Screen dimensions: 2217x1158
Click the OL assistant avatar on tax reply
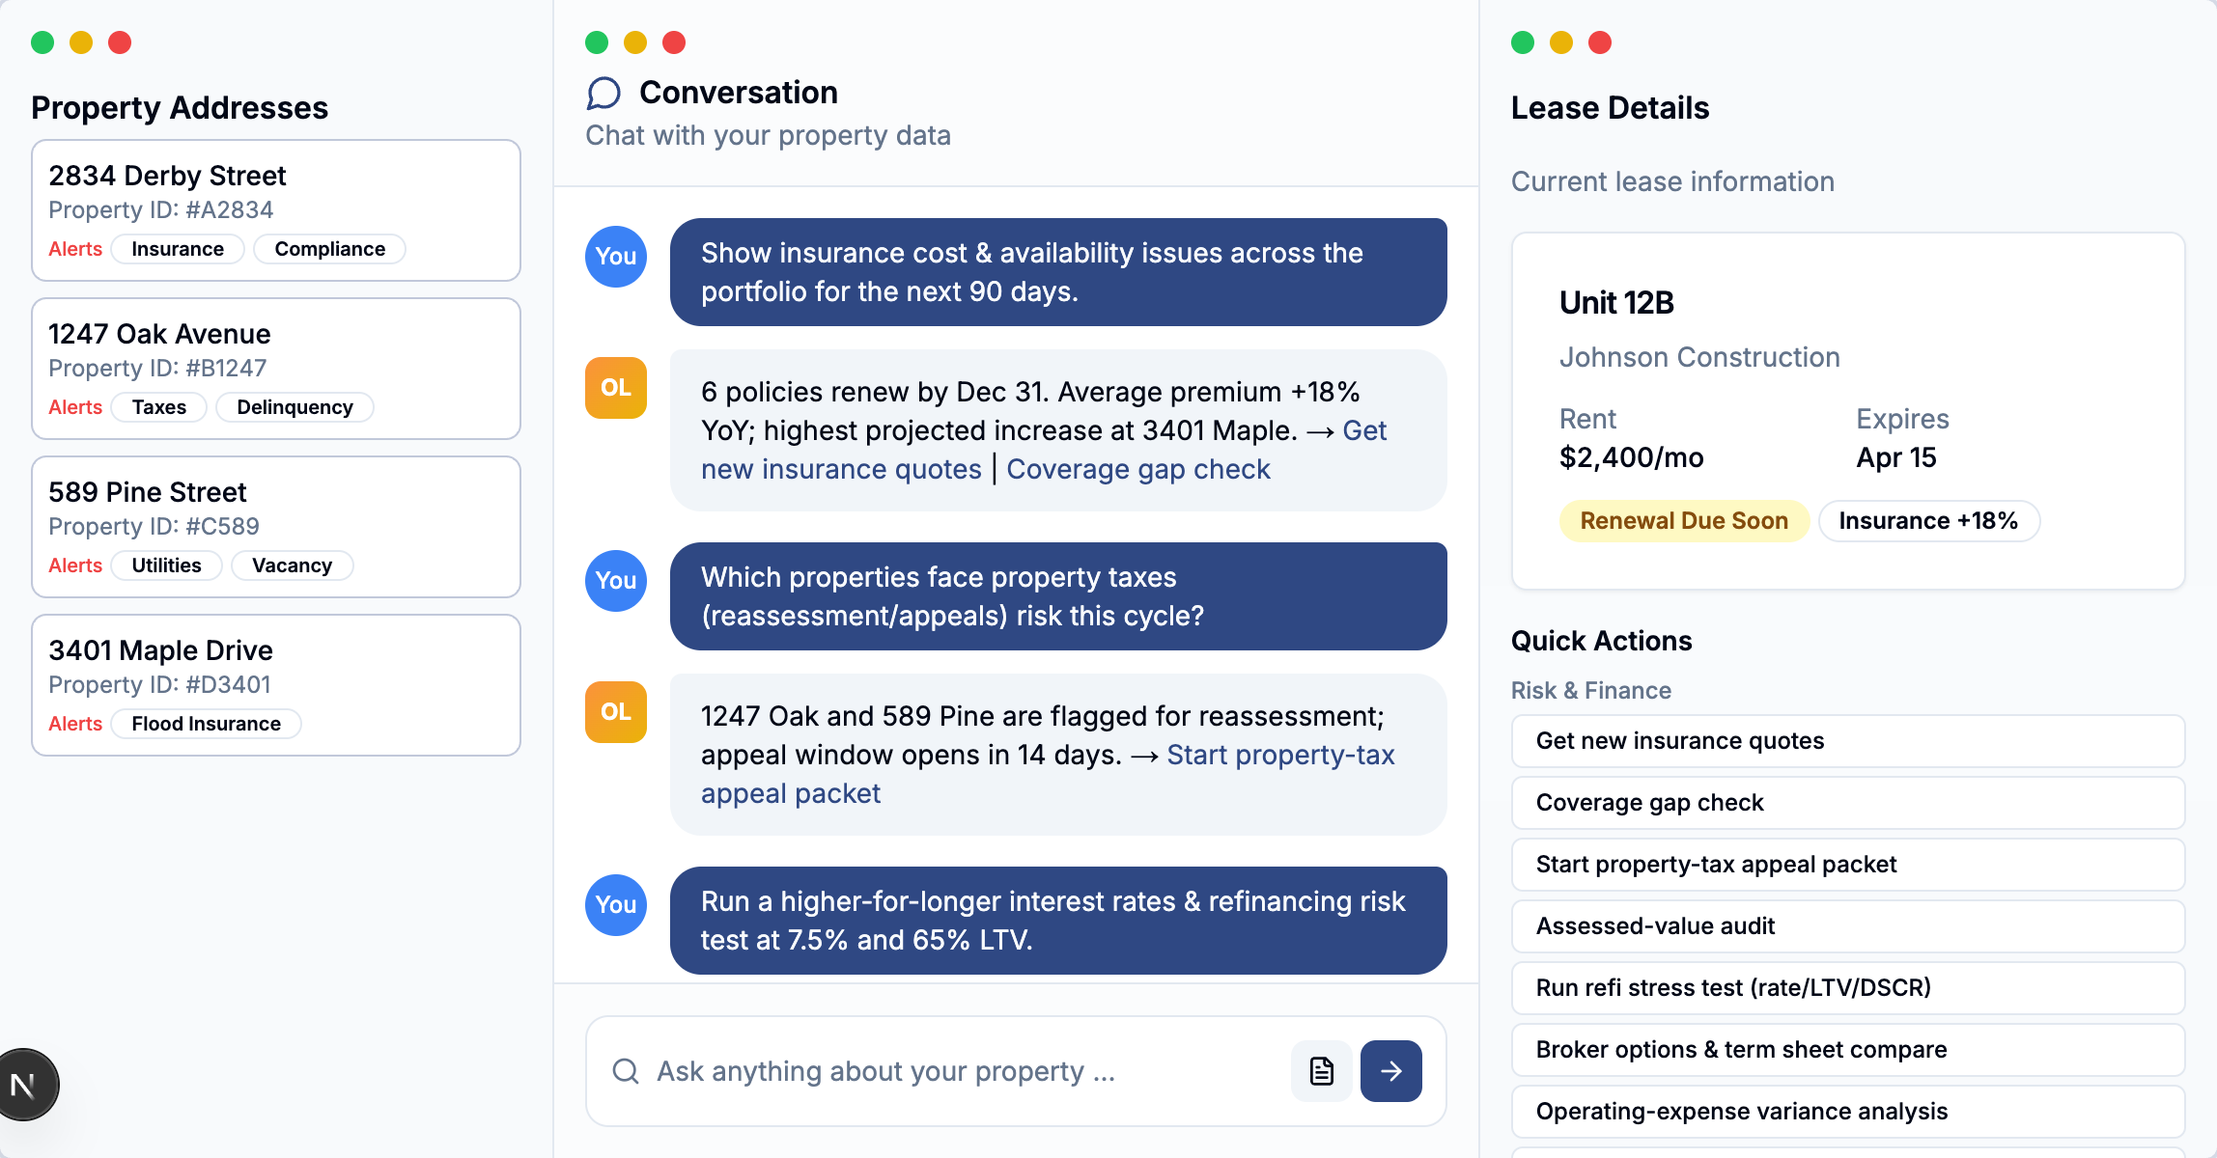click(615, 712)
